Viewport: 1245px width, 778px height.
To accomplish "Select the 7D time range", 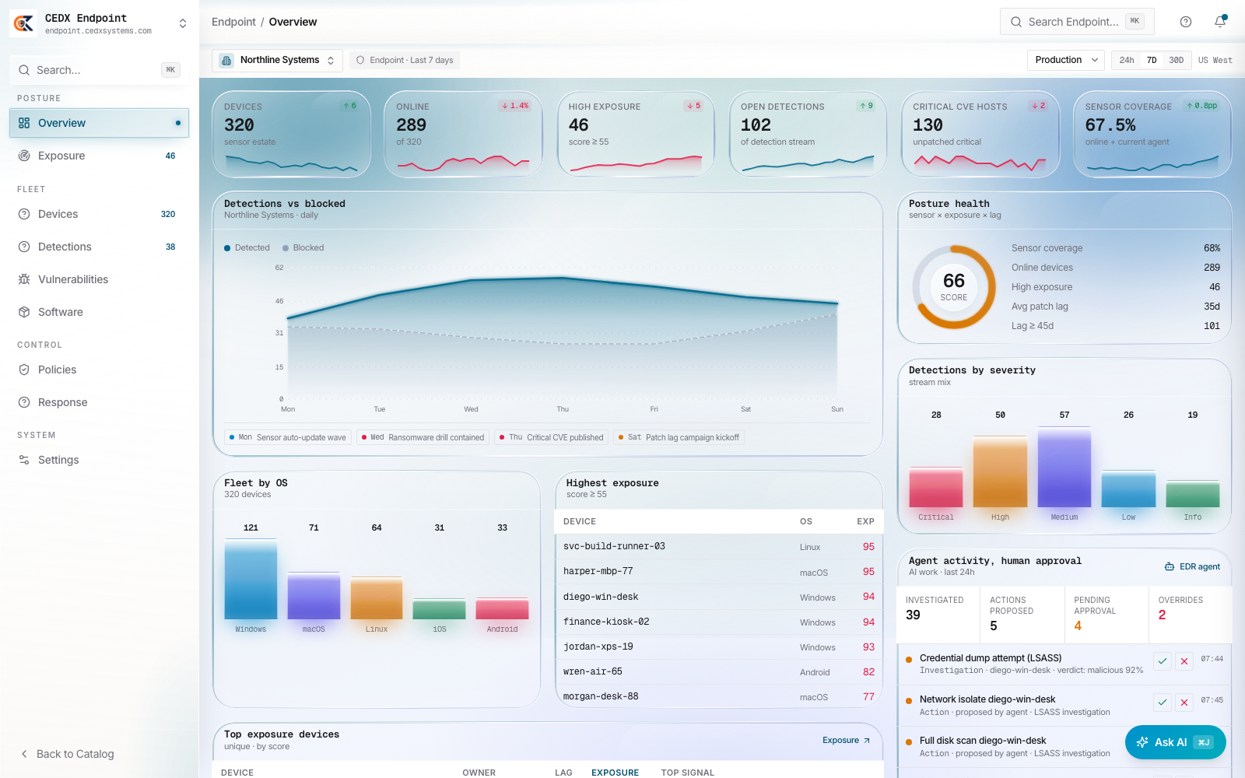I will click(1152, 60).
